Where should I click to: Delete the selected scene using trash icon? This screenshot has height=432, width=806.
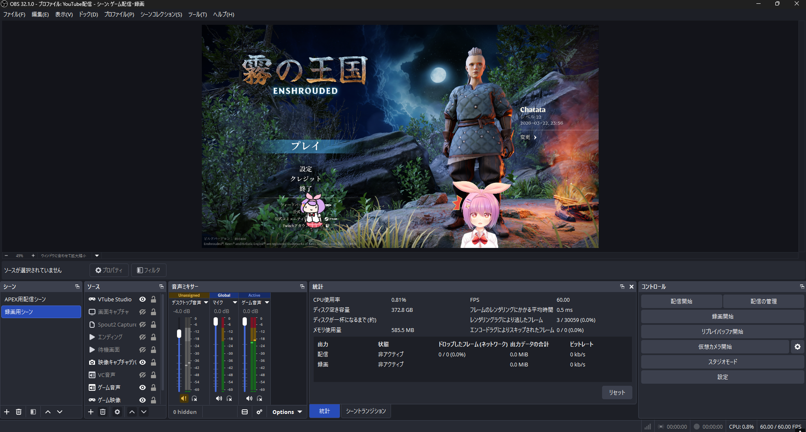click(18, 412)
